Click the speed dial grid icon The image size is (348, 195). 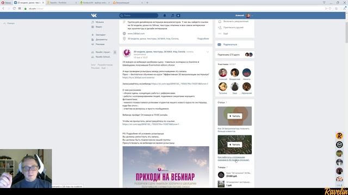(x=20, y=9)
